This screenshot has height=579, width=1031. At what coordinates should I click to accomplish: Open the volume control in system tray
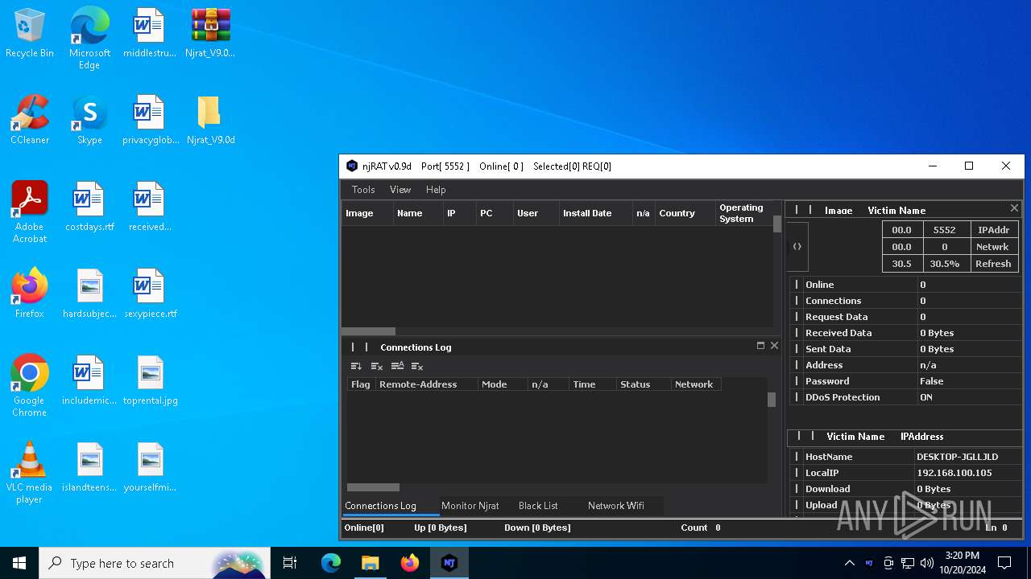[927, 563]
